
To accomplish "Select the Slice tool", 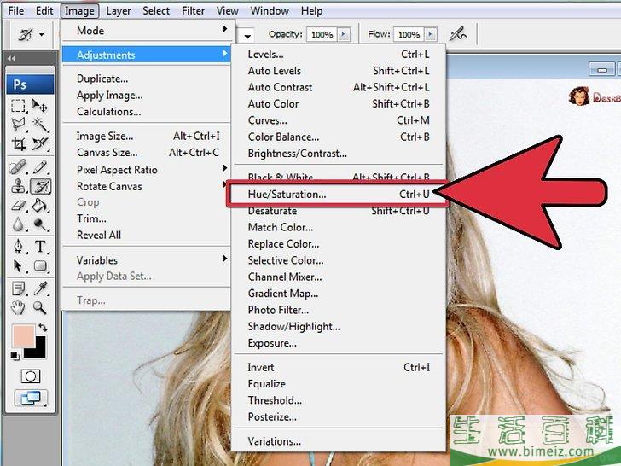I will pyautogui.click(x=40, y=143).
